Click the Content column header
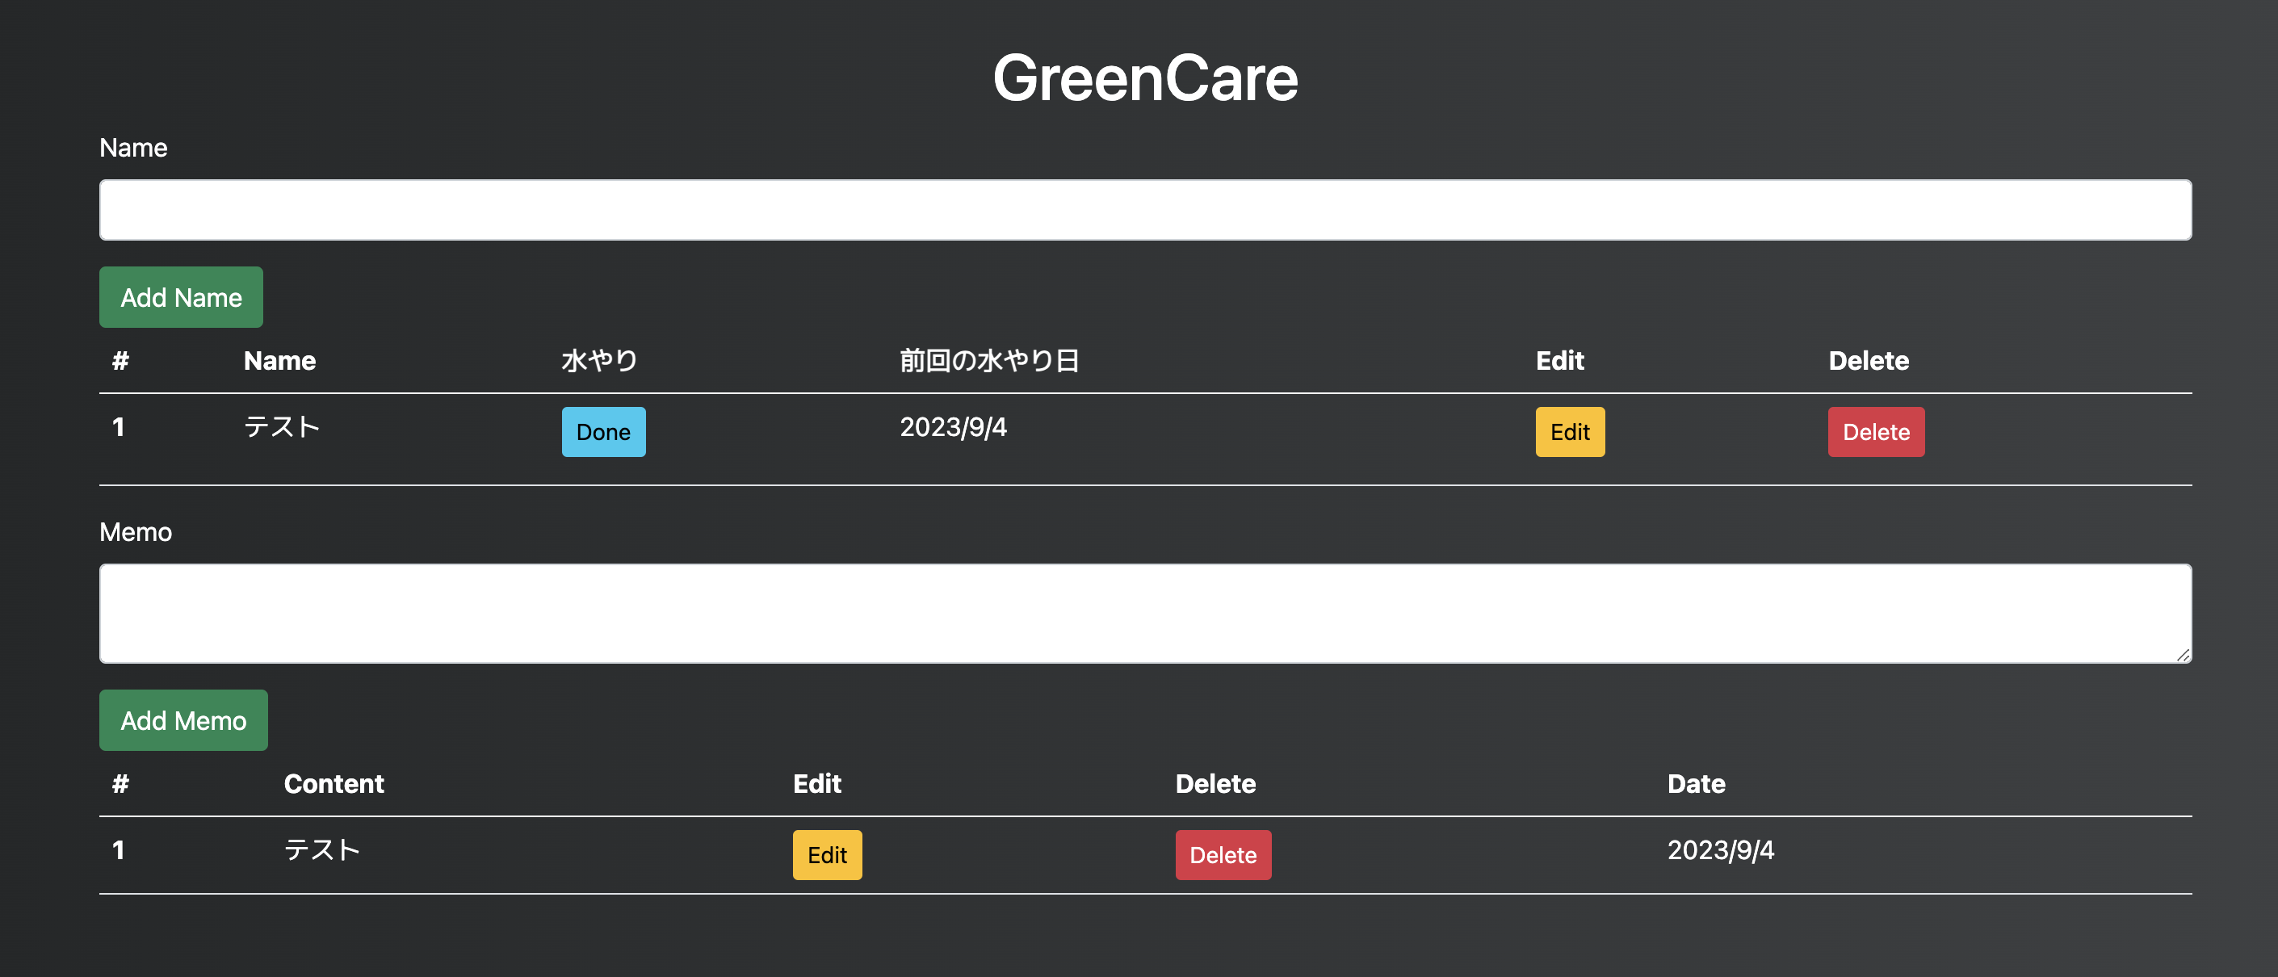The height and width of the screenshot is (977, 2278). click(334, 783)
